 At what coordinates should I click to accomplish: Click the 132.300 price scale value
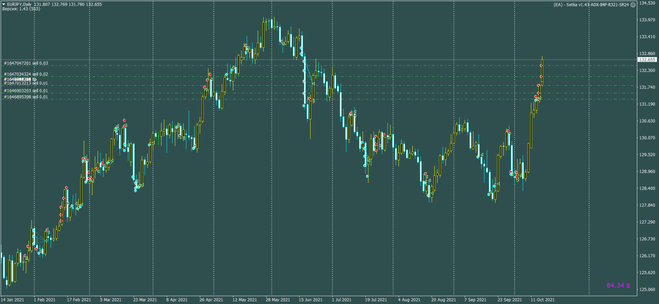[647, 70]
